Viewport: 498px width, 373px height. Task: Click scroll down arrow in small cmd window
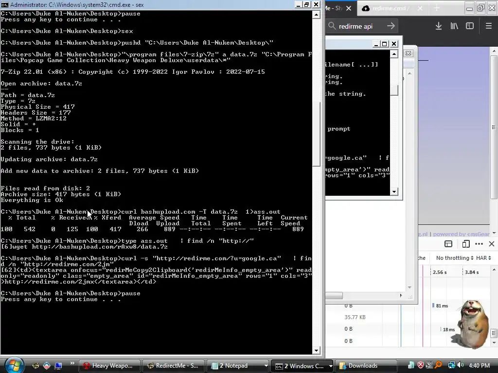pos(394,191)
